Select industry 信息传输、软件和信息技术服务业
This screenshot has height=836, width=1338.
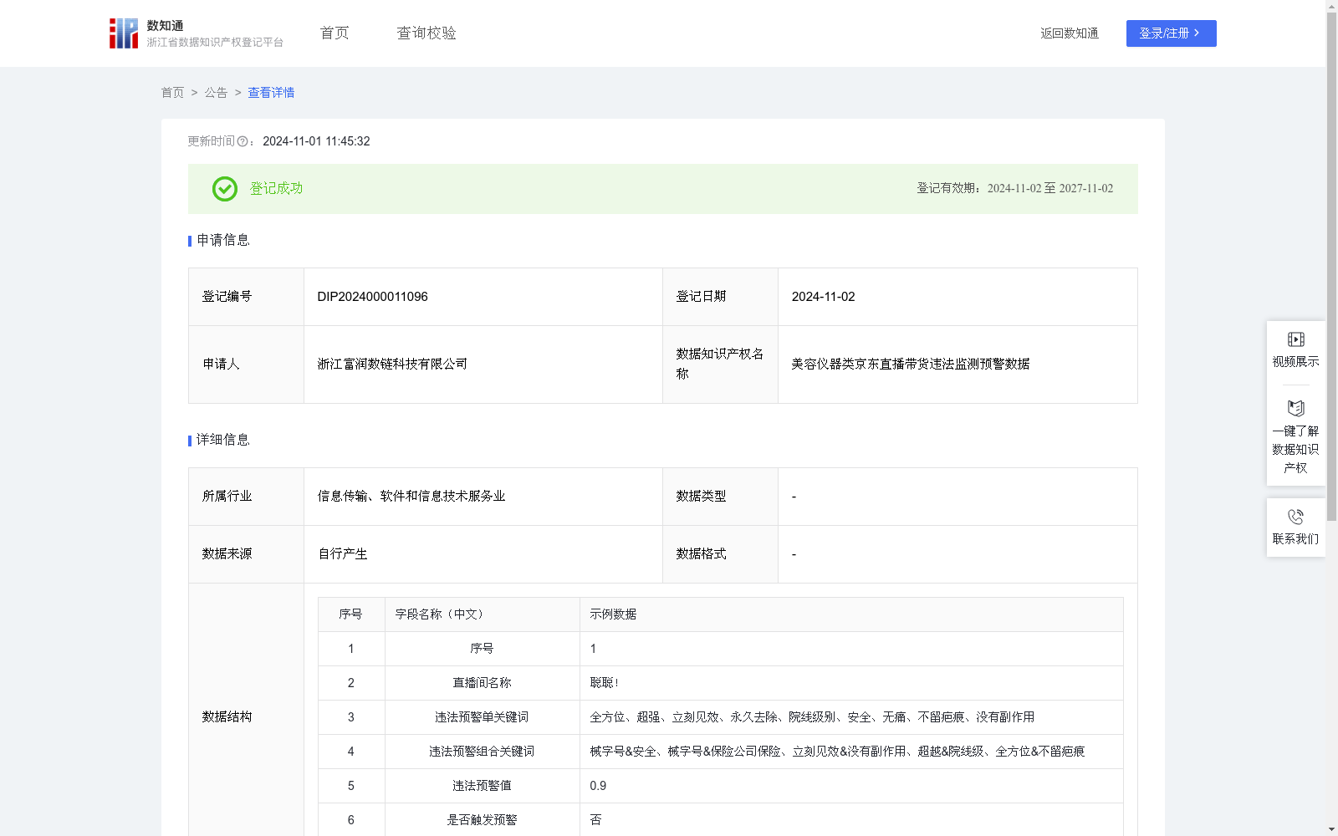click(411, 497)
